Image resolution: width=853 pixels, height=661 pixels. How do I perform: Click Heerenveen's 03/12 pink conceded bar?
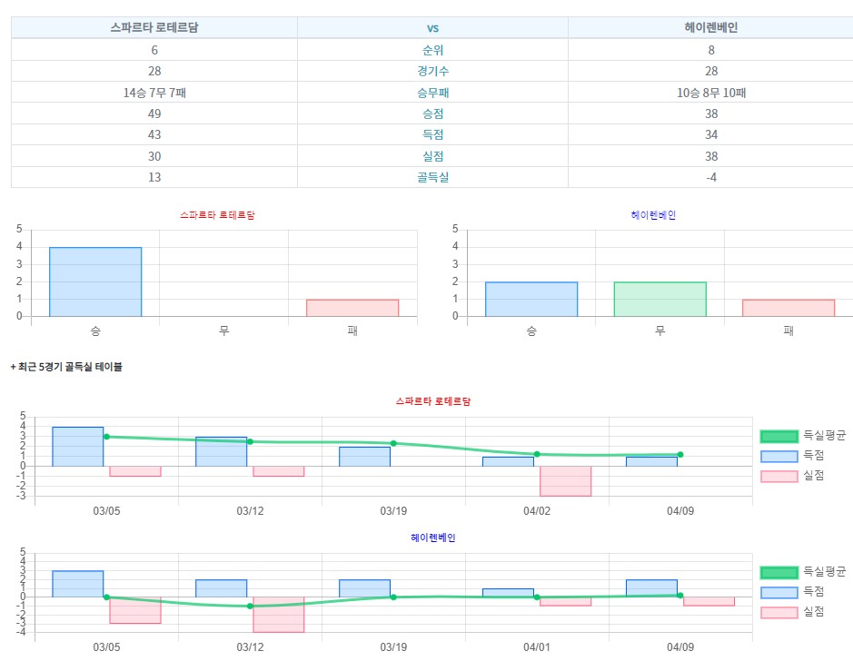click(279, 615)
